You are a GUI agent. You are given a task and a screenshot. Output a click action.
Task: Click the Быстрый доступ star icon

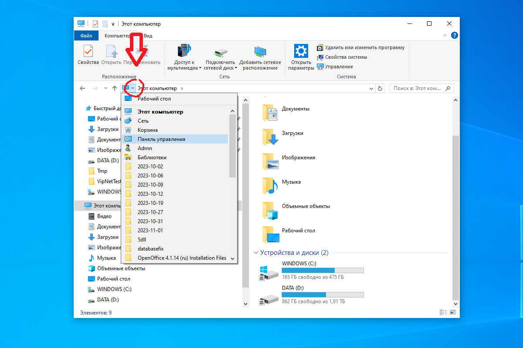click(88, 108)
